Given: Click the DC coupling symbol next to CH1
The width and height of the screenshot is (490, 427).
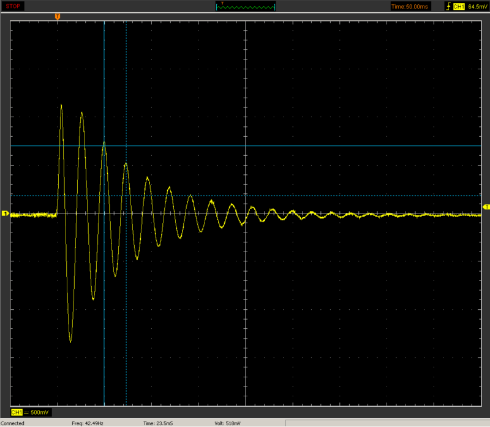Looking at the screenshot, I should pos(26,413).
